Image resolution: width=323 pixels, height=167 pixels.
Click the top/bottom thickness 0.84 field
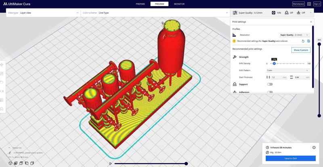(302, 77)
